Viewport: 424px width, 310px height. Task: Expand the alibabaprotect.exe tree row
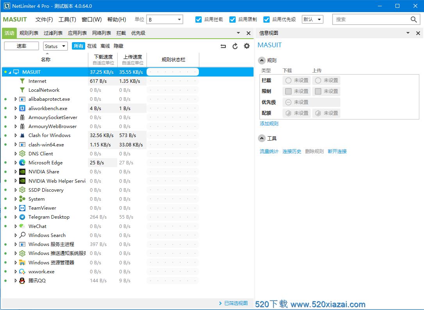coord(15,99)
